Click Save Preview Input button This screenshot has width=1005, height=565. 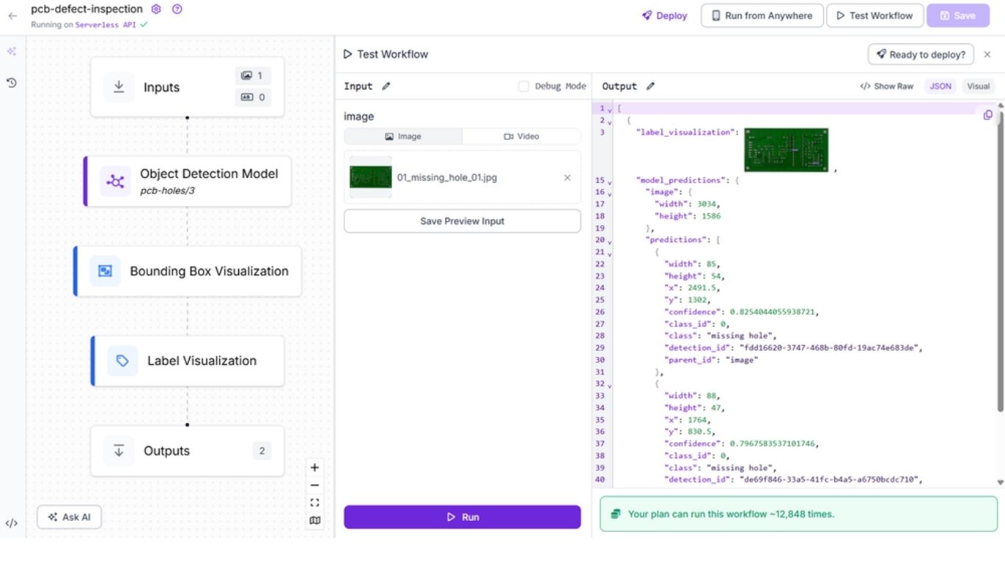point(462,221)
